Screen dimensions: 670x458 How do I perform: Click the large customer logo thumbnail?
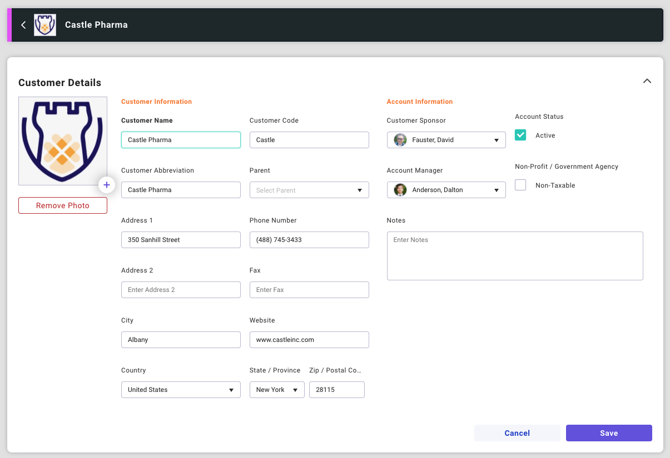[62, 141]
